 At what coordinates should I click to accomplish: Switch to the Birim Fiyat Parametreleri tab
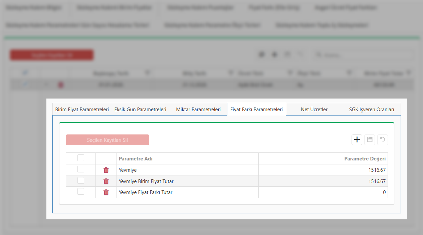82,110
